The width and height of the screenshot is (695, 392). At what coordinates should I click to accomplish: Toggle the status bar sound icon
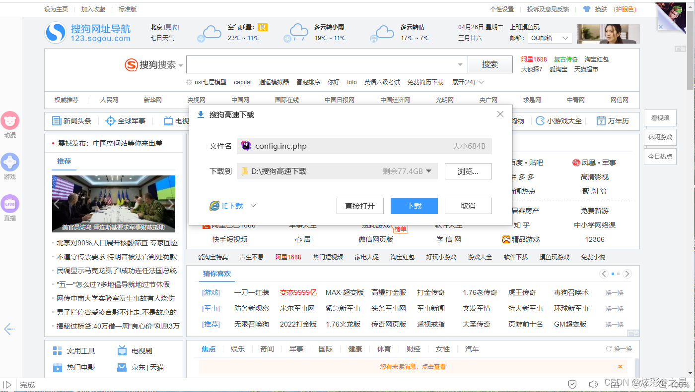click(593, 385)
